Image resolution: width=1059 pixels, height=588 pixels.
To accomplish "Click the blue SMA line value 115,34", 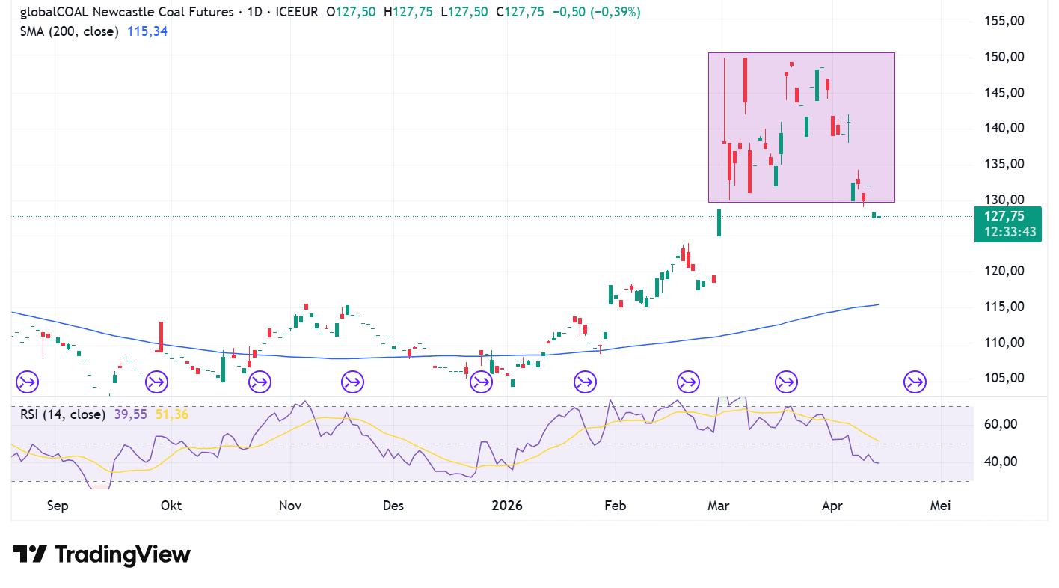I will [x=148, y=31].
